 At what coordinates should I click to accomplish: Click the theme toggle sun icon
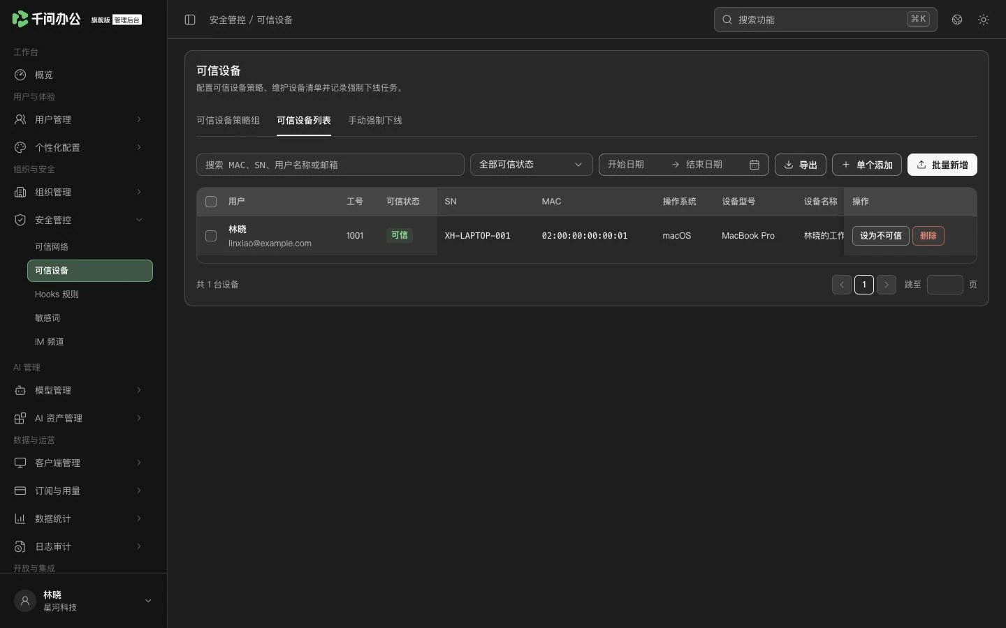984,20
